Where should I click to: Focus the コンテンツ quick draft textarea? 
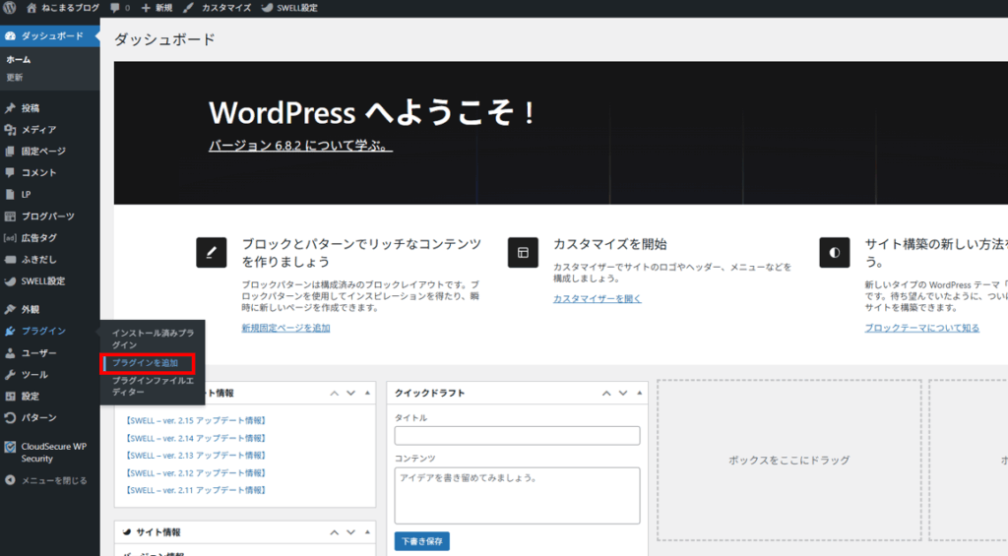click(x=518, y=496)
